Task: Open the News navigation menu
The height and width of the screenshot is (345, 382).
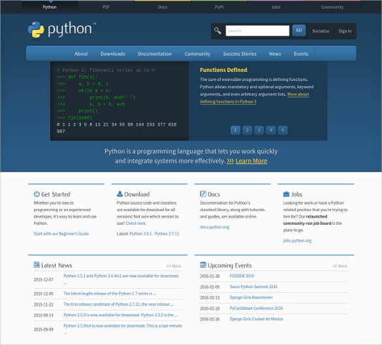Action: pyautogui.click(x=275, y=54)
